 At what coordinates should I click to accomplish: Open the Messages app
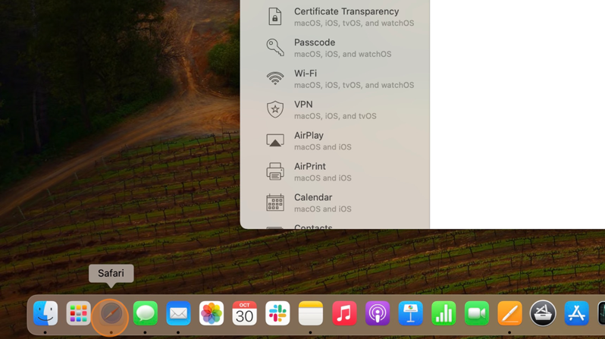(x=145, y=313)
